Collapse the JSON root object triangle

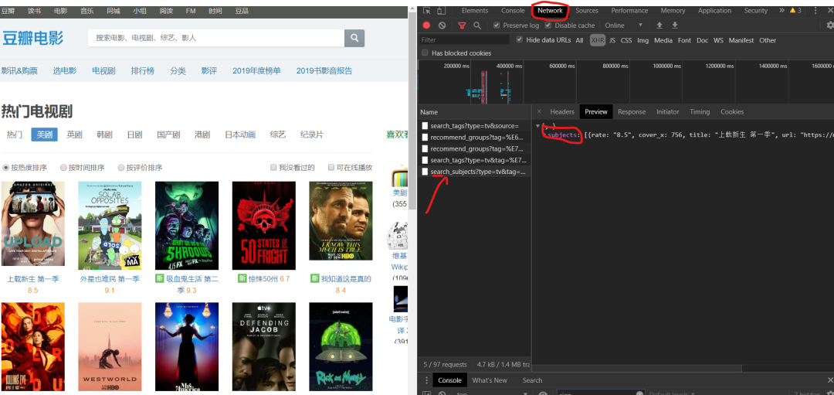click(x=537, y=126)
